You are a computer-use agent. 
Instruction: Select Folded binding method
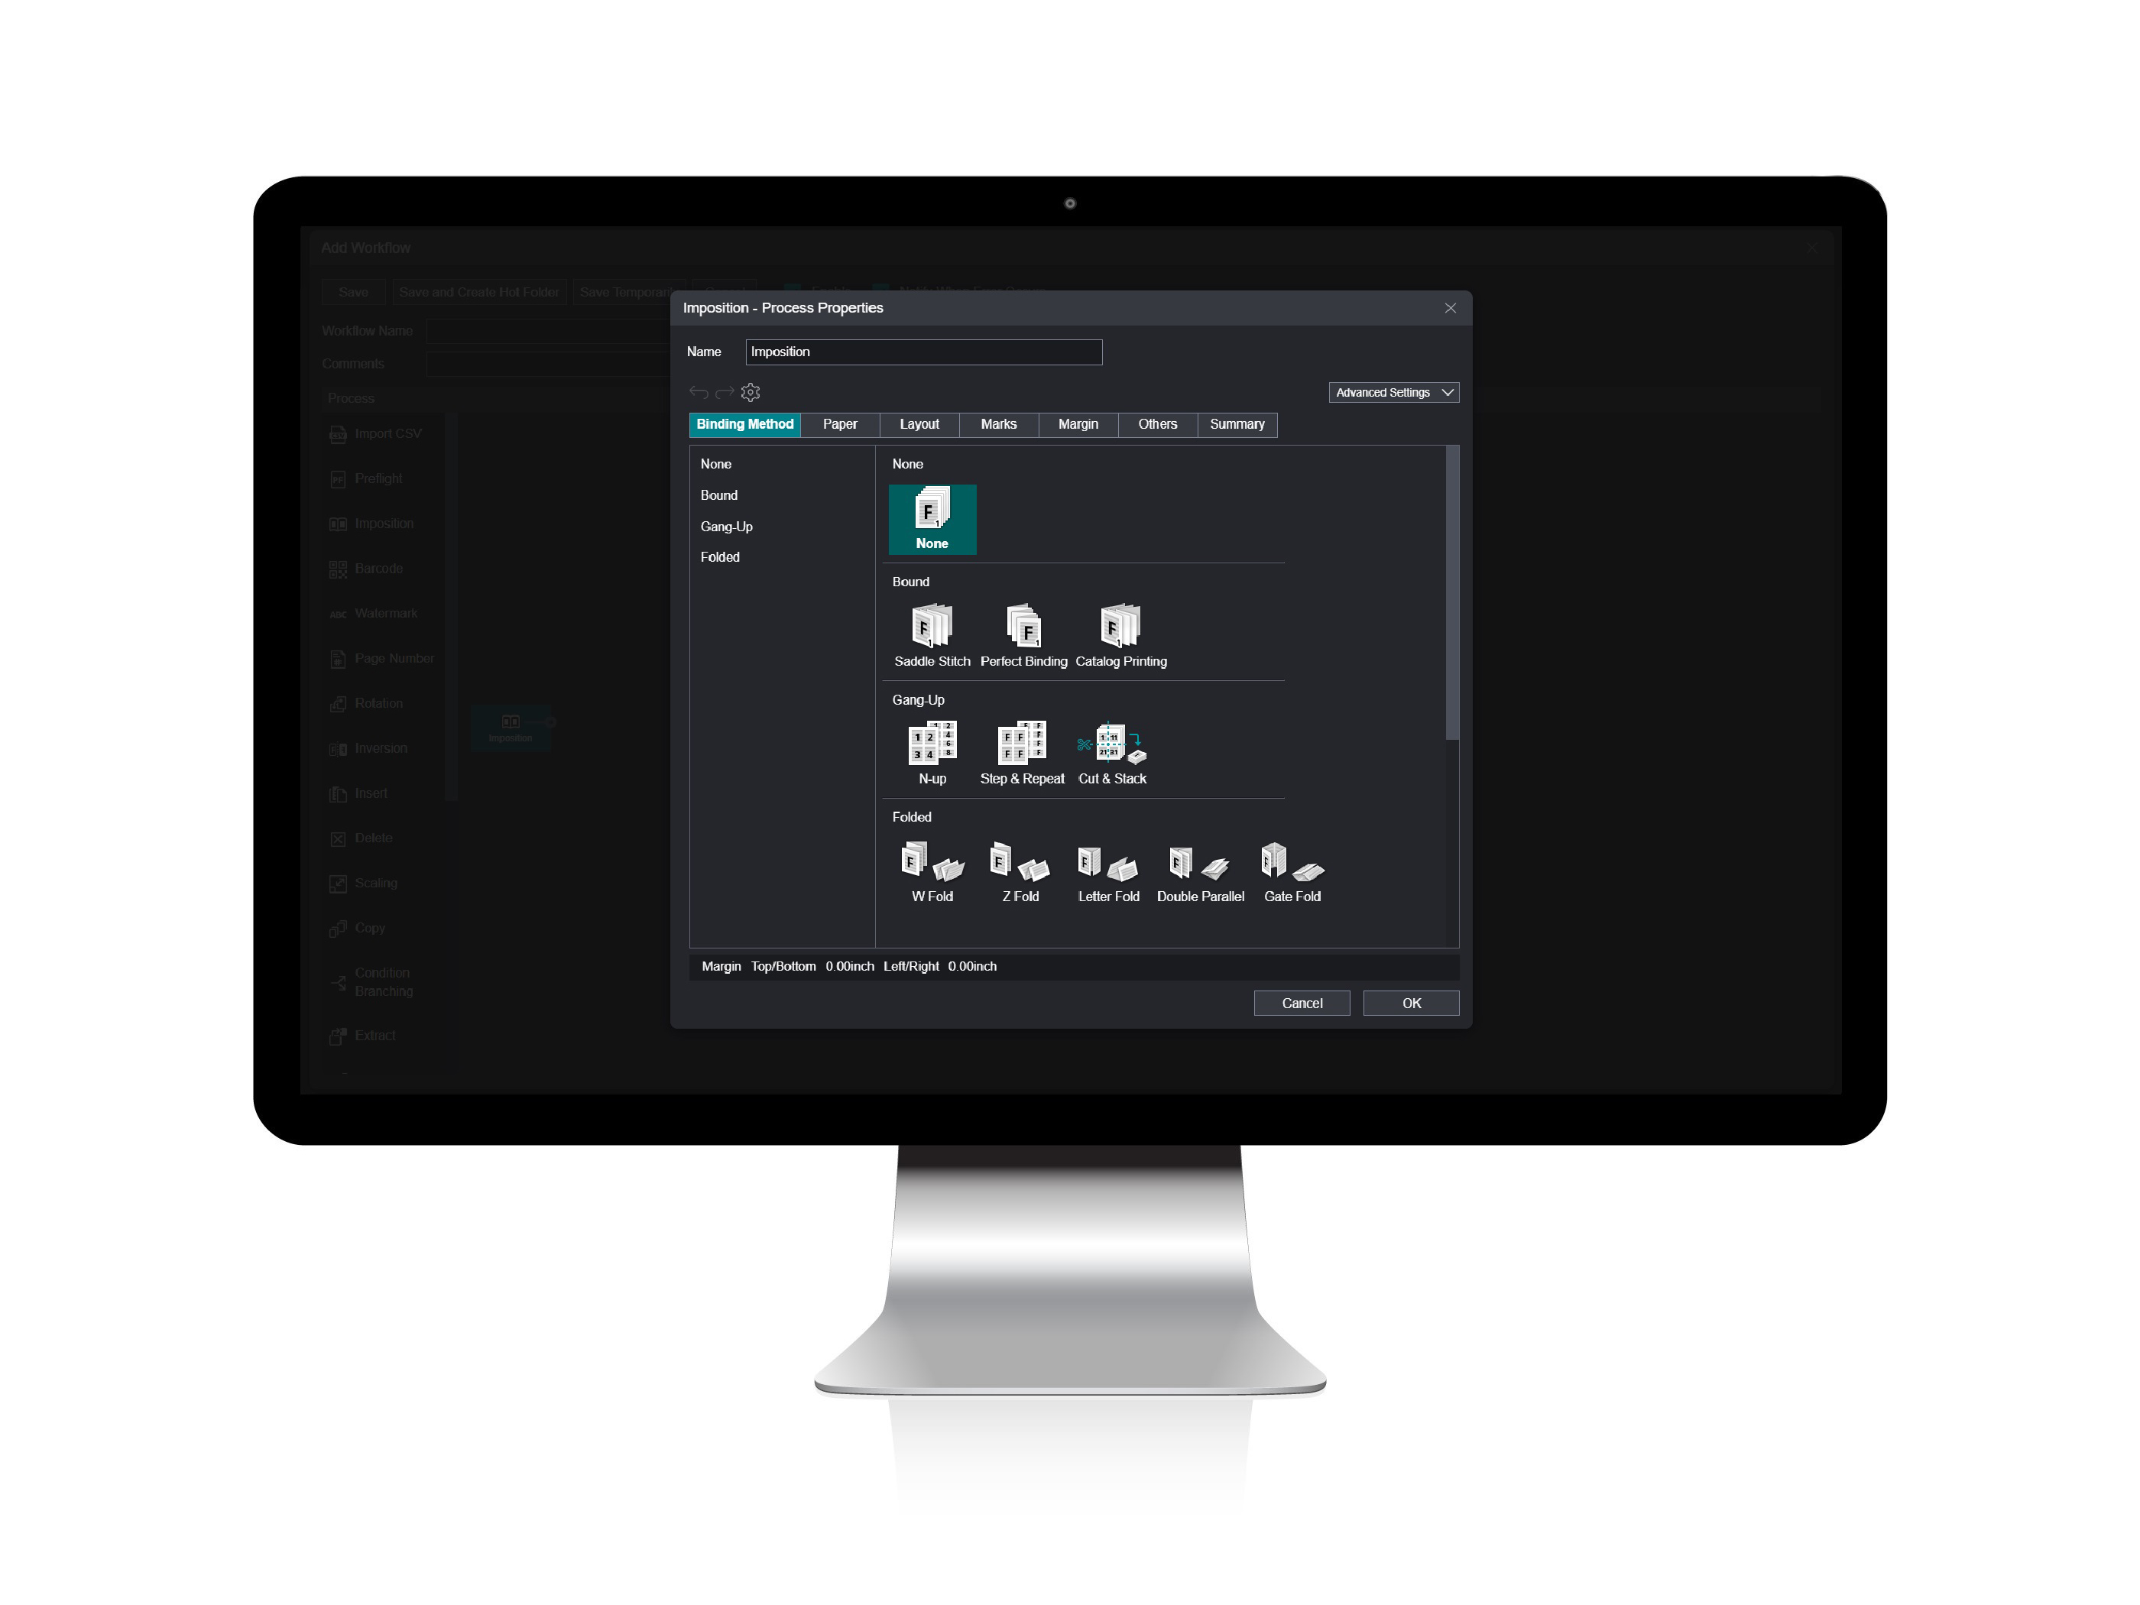click(719, 555)
